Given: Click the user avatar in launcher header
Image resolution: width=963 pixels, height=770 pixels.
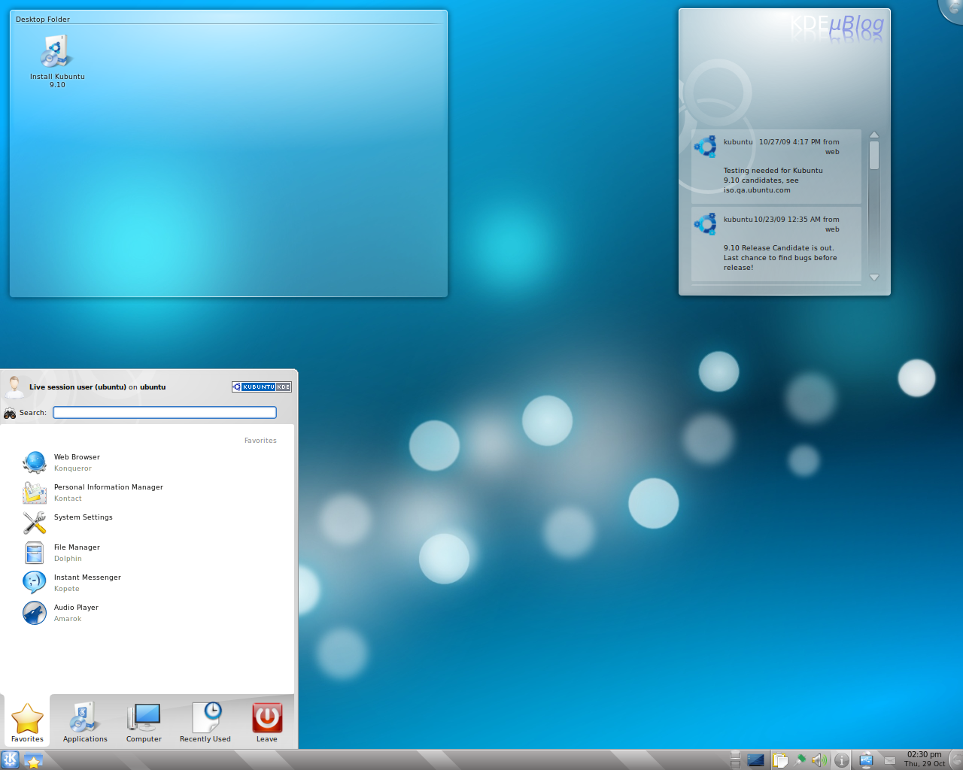Looking at the screenshot, I should (x=14, y=387).
